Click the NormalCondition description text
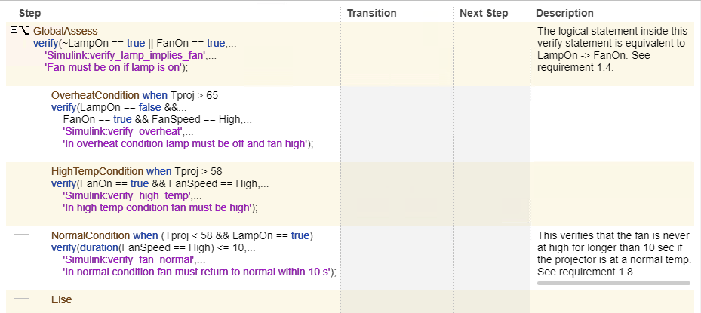Viewport: 701px width, 313px height. [x=611, y=253]
